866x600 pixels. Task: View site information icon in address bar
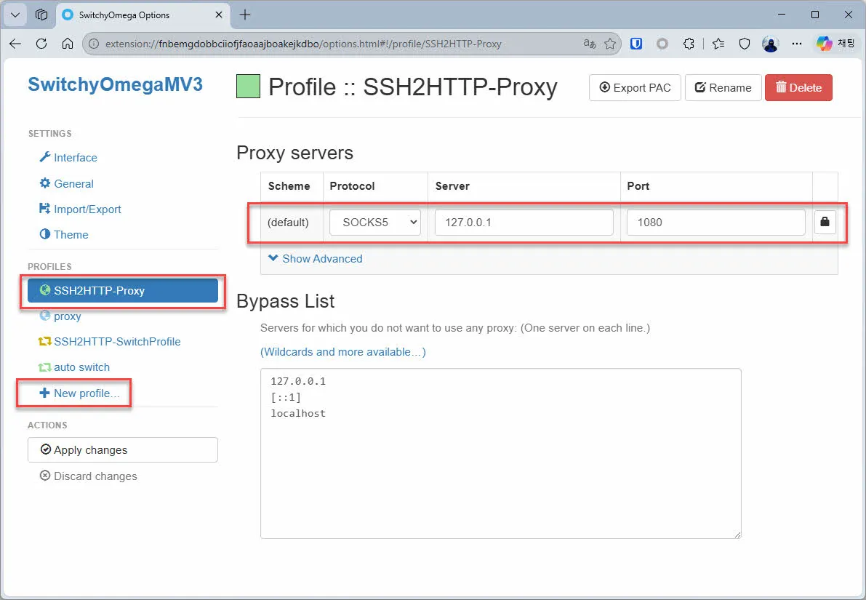pos(94,44)
